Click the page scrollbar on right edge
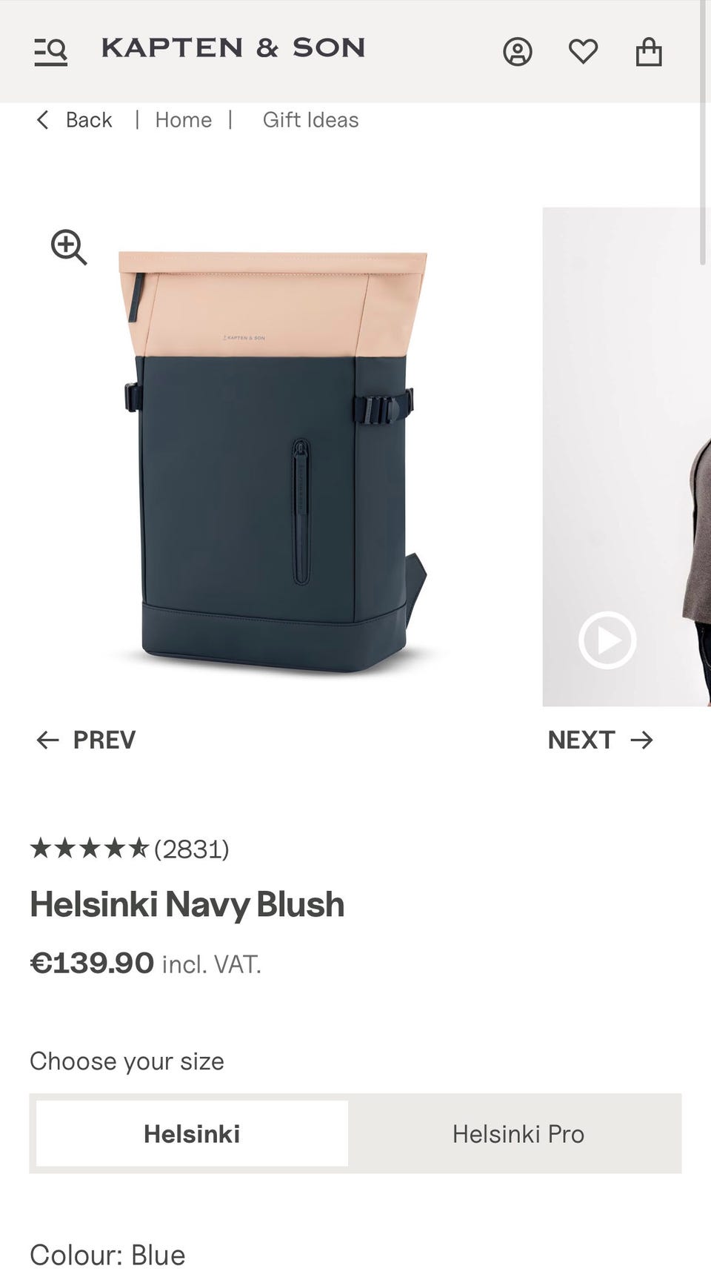Image resolution: width=711 pixels, height=1280 pixels. pos(704,133)
